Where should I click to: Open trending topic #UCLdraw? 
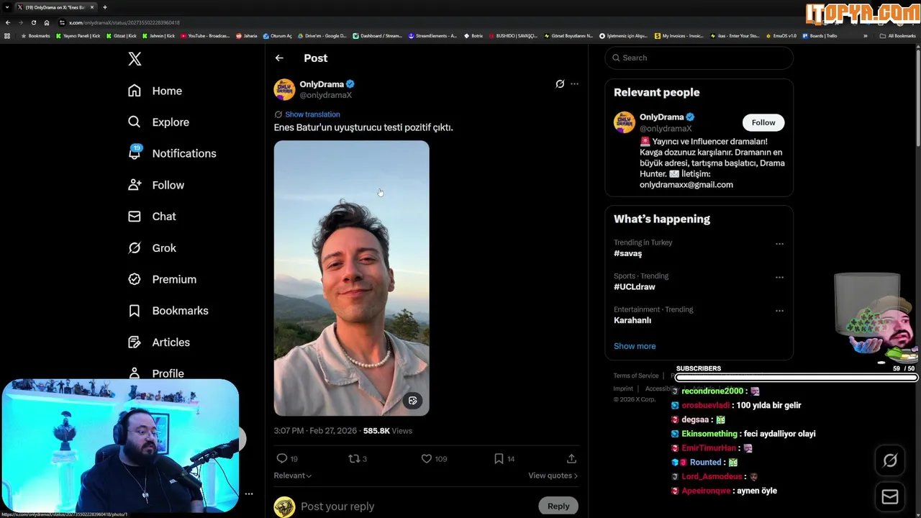pos(634,287)
